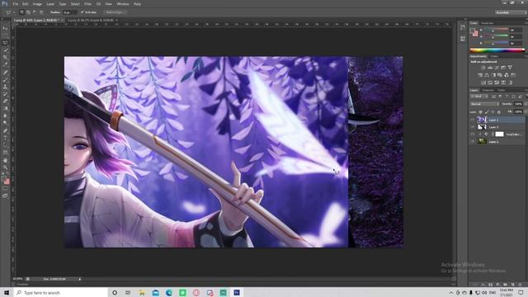Viewport: 528px width, 297px height.
Task: Open the File menu
Action: 15,4
